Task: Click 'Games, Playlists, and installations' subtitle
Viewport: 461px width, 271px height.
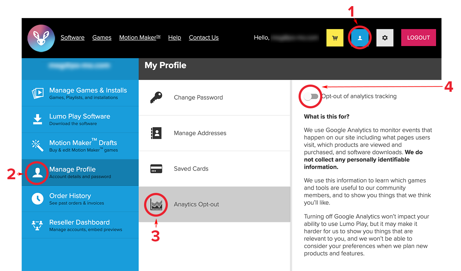Action: (84, 98)
